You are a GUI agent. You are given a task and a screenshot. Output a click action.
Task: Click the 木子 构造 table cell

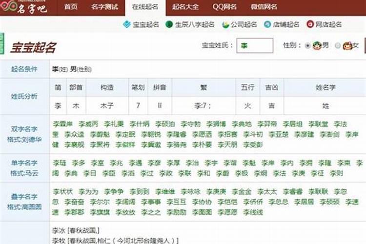[107, 105]
